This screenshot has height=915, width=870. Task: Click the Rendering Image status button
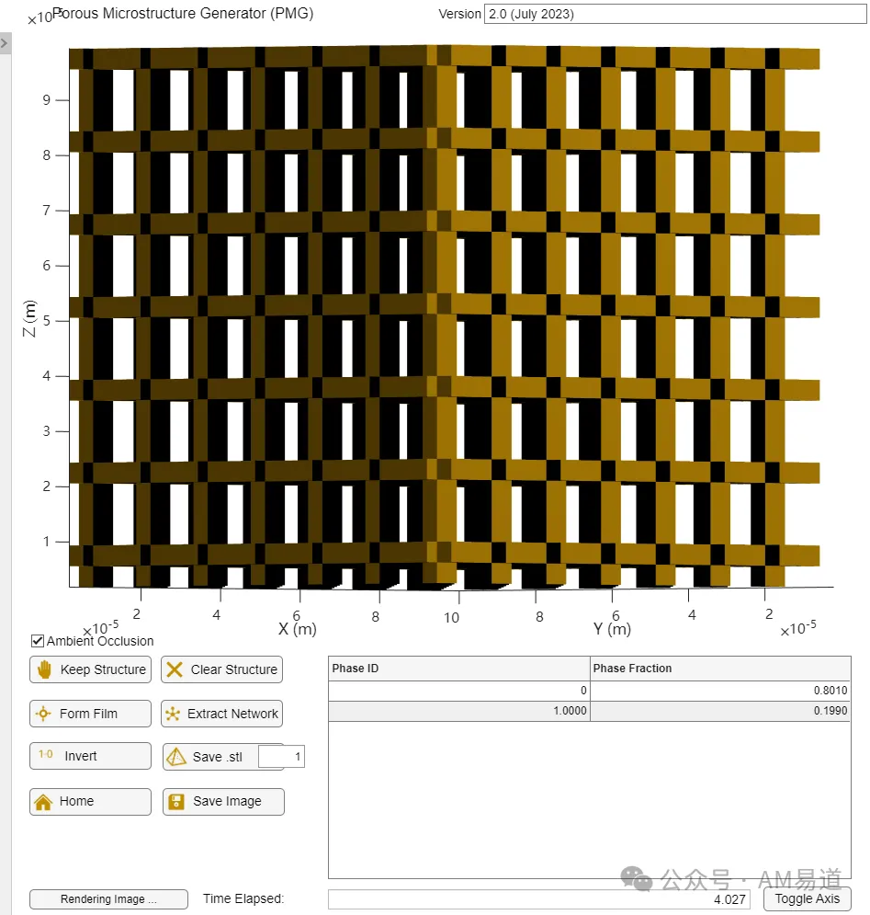[108, 899]
